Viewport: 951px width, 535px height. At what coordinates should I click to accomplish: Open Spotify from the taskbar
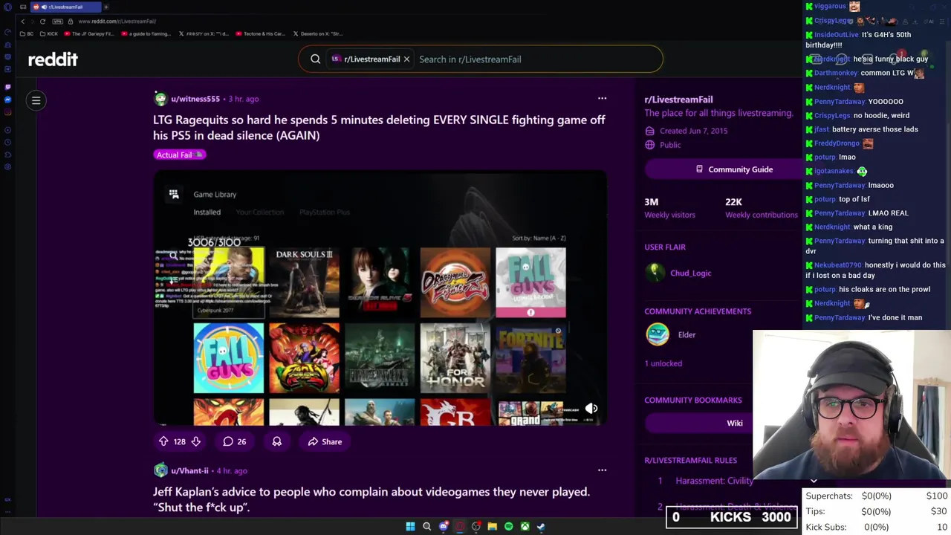tap(508, 526)
